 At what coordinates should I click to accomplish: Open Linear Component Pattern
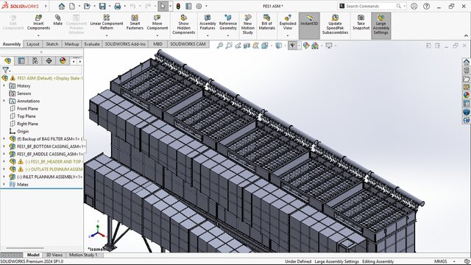(x=106, y=23)
